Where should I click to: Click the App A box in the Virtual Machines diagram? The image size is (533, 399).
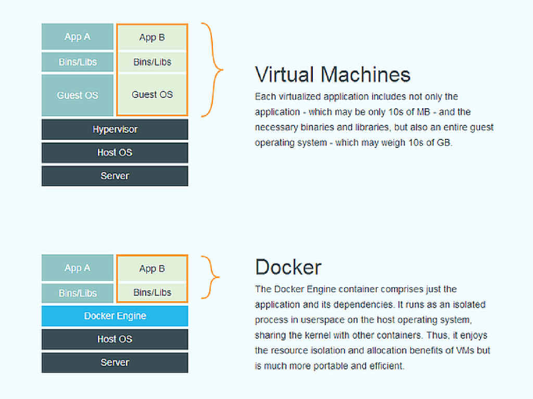pyautogui.click(x=78, y=37)
